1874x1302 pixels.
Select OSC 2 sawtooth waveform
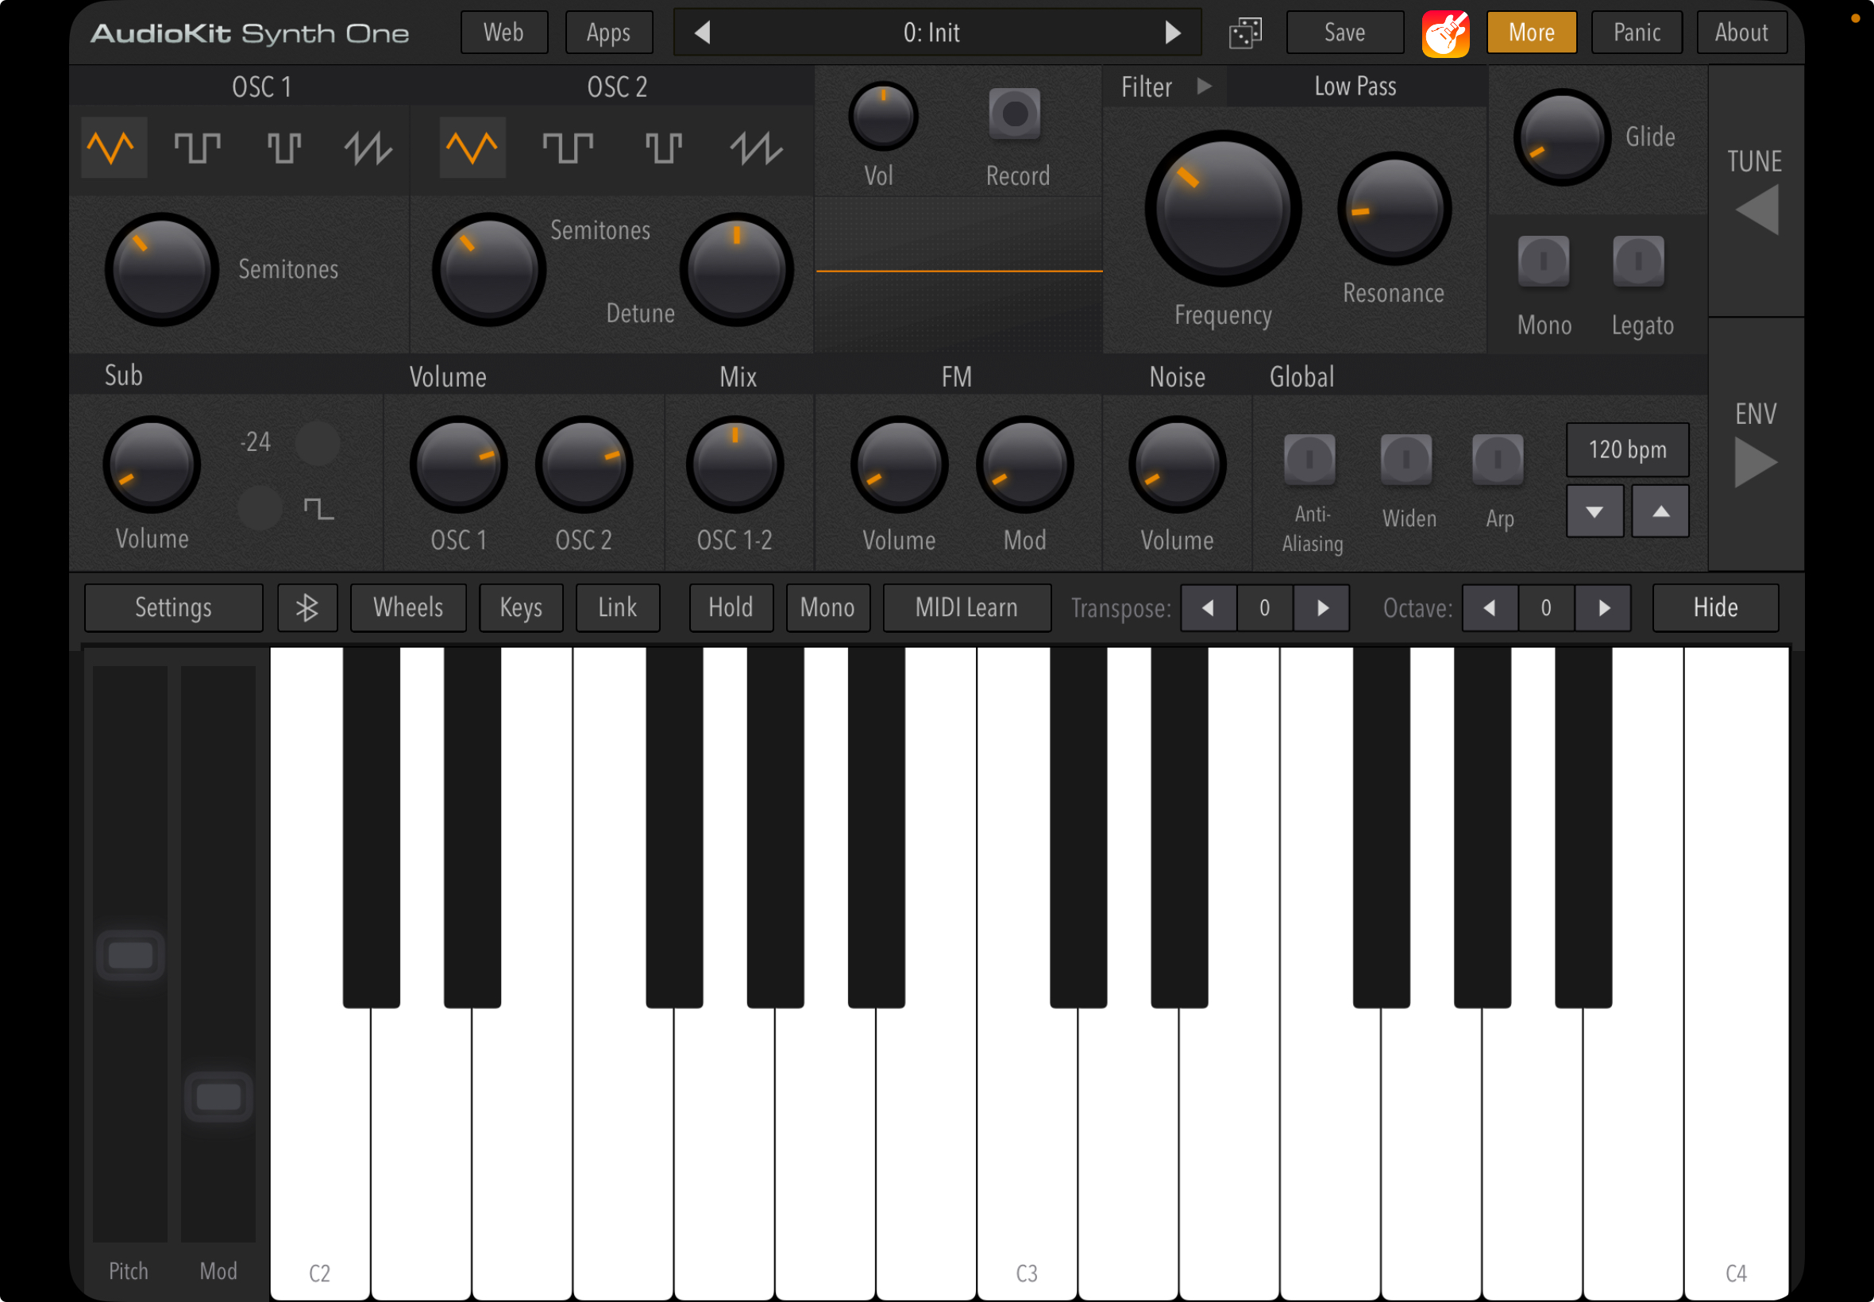tap(756, 148)
